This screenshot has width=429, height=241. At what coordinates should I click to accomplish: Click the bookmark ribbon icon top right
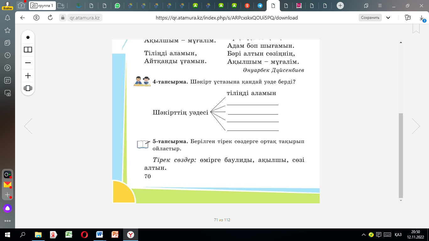[x=416, y=29]
